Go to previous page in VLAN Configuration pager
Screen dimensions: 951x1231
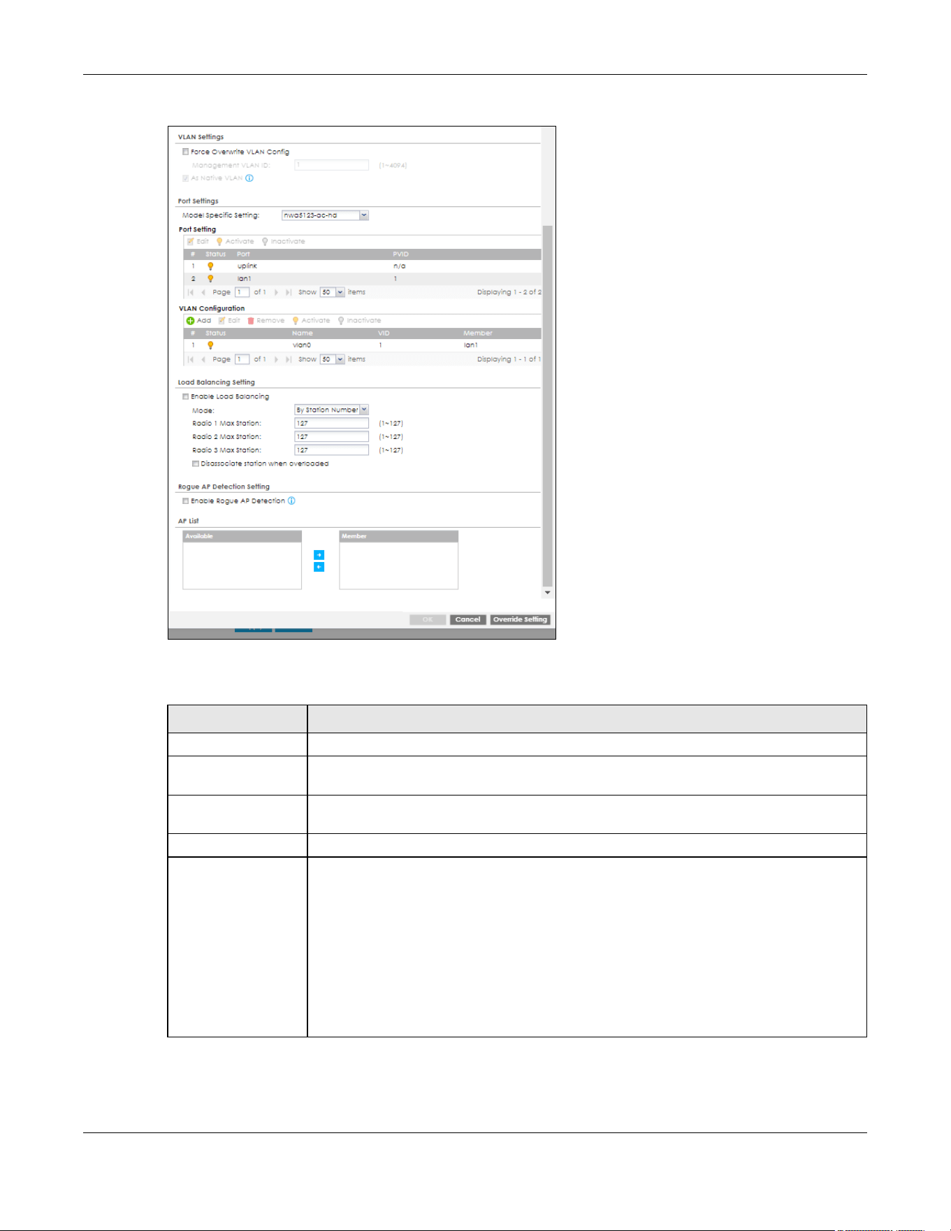(x=203, y=359)
